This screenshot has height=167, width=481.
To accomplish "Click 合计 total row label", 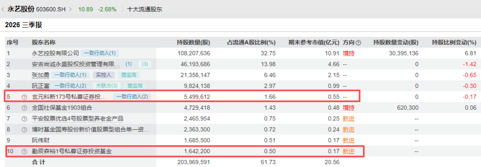I will (x=39, y=162).
